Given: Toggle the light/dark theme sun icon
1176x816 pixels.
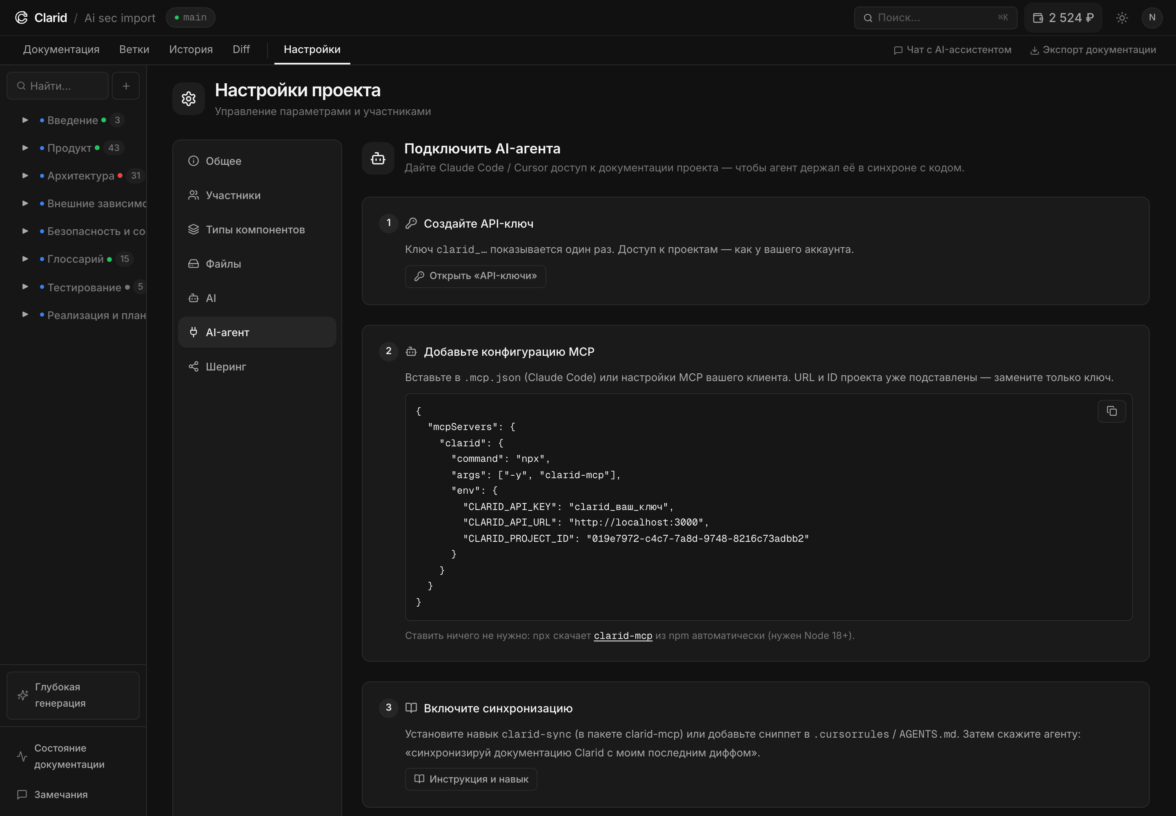Looking at the screenshot, I should click(x=1122, y=18).
